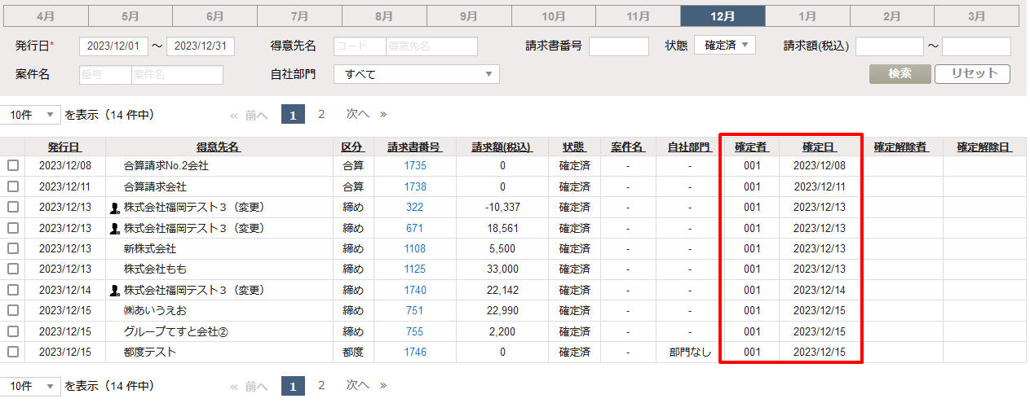1030x403 pixels.
Task: Sort table by 請求額(税込) column header
Action: click(x=502, y=147)
